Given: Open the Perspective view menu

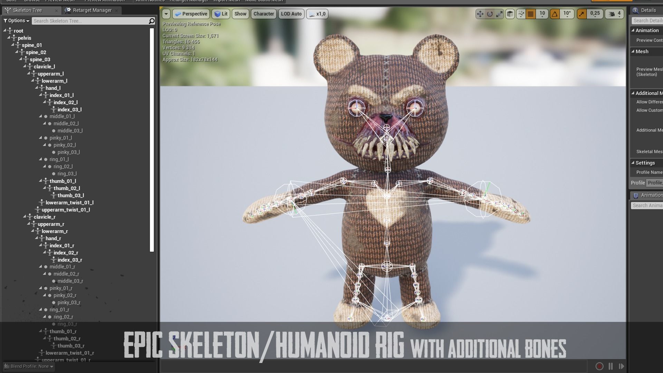Looking at the screenshot, I should [191, 14].
